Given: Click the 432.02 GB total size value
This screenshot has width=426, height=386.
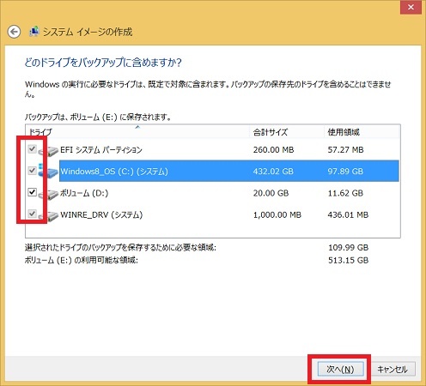Looking at the screenshot, I should click(273, 172).
